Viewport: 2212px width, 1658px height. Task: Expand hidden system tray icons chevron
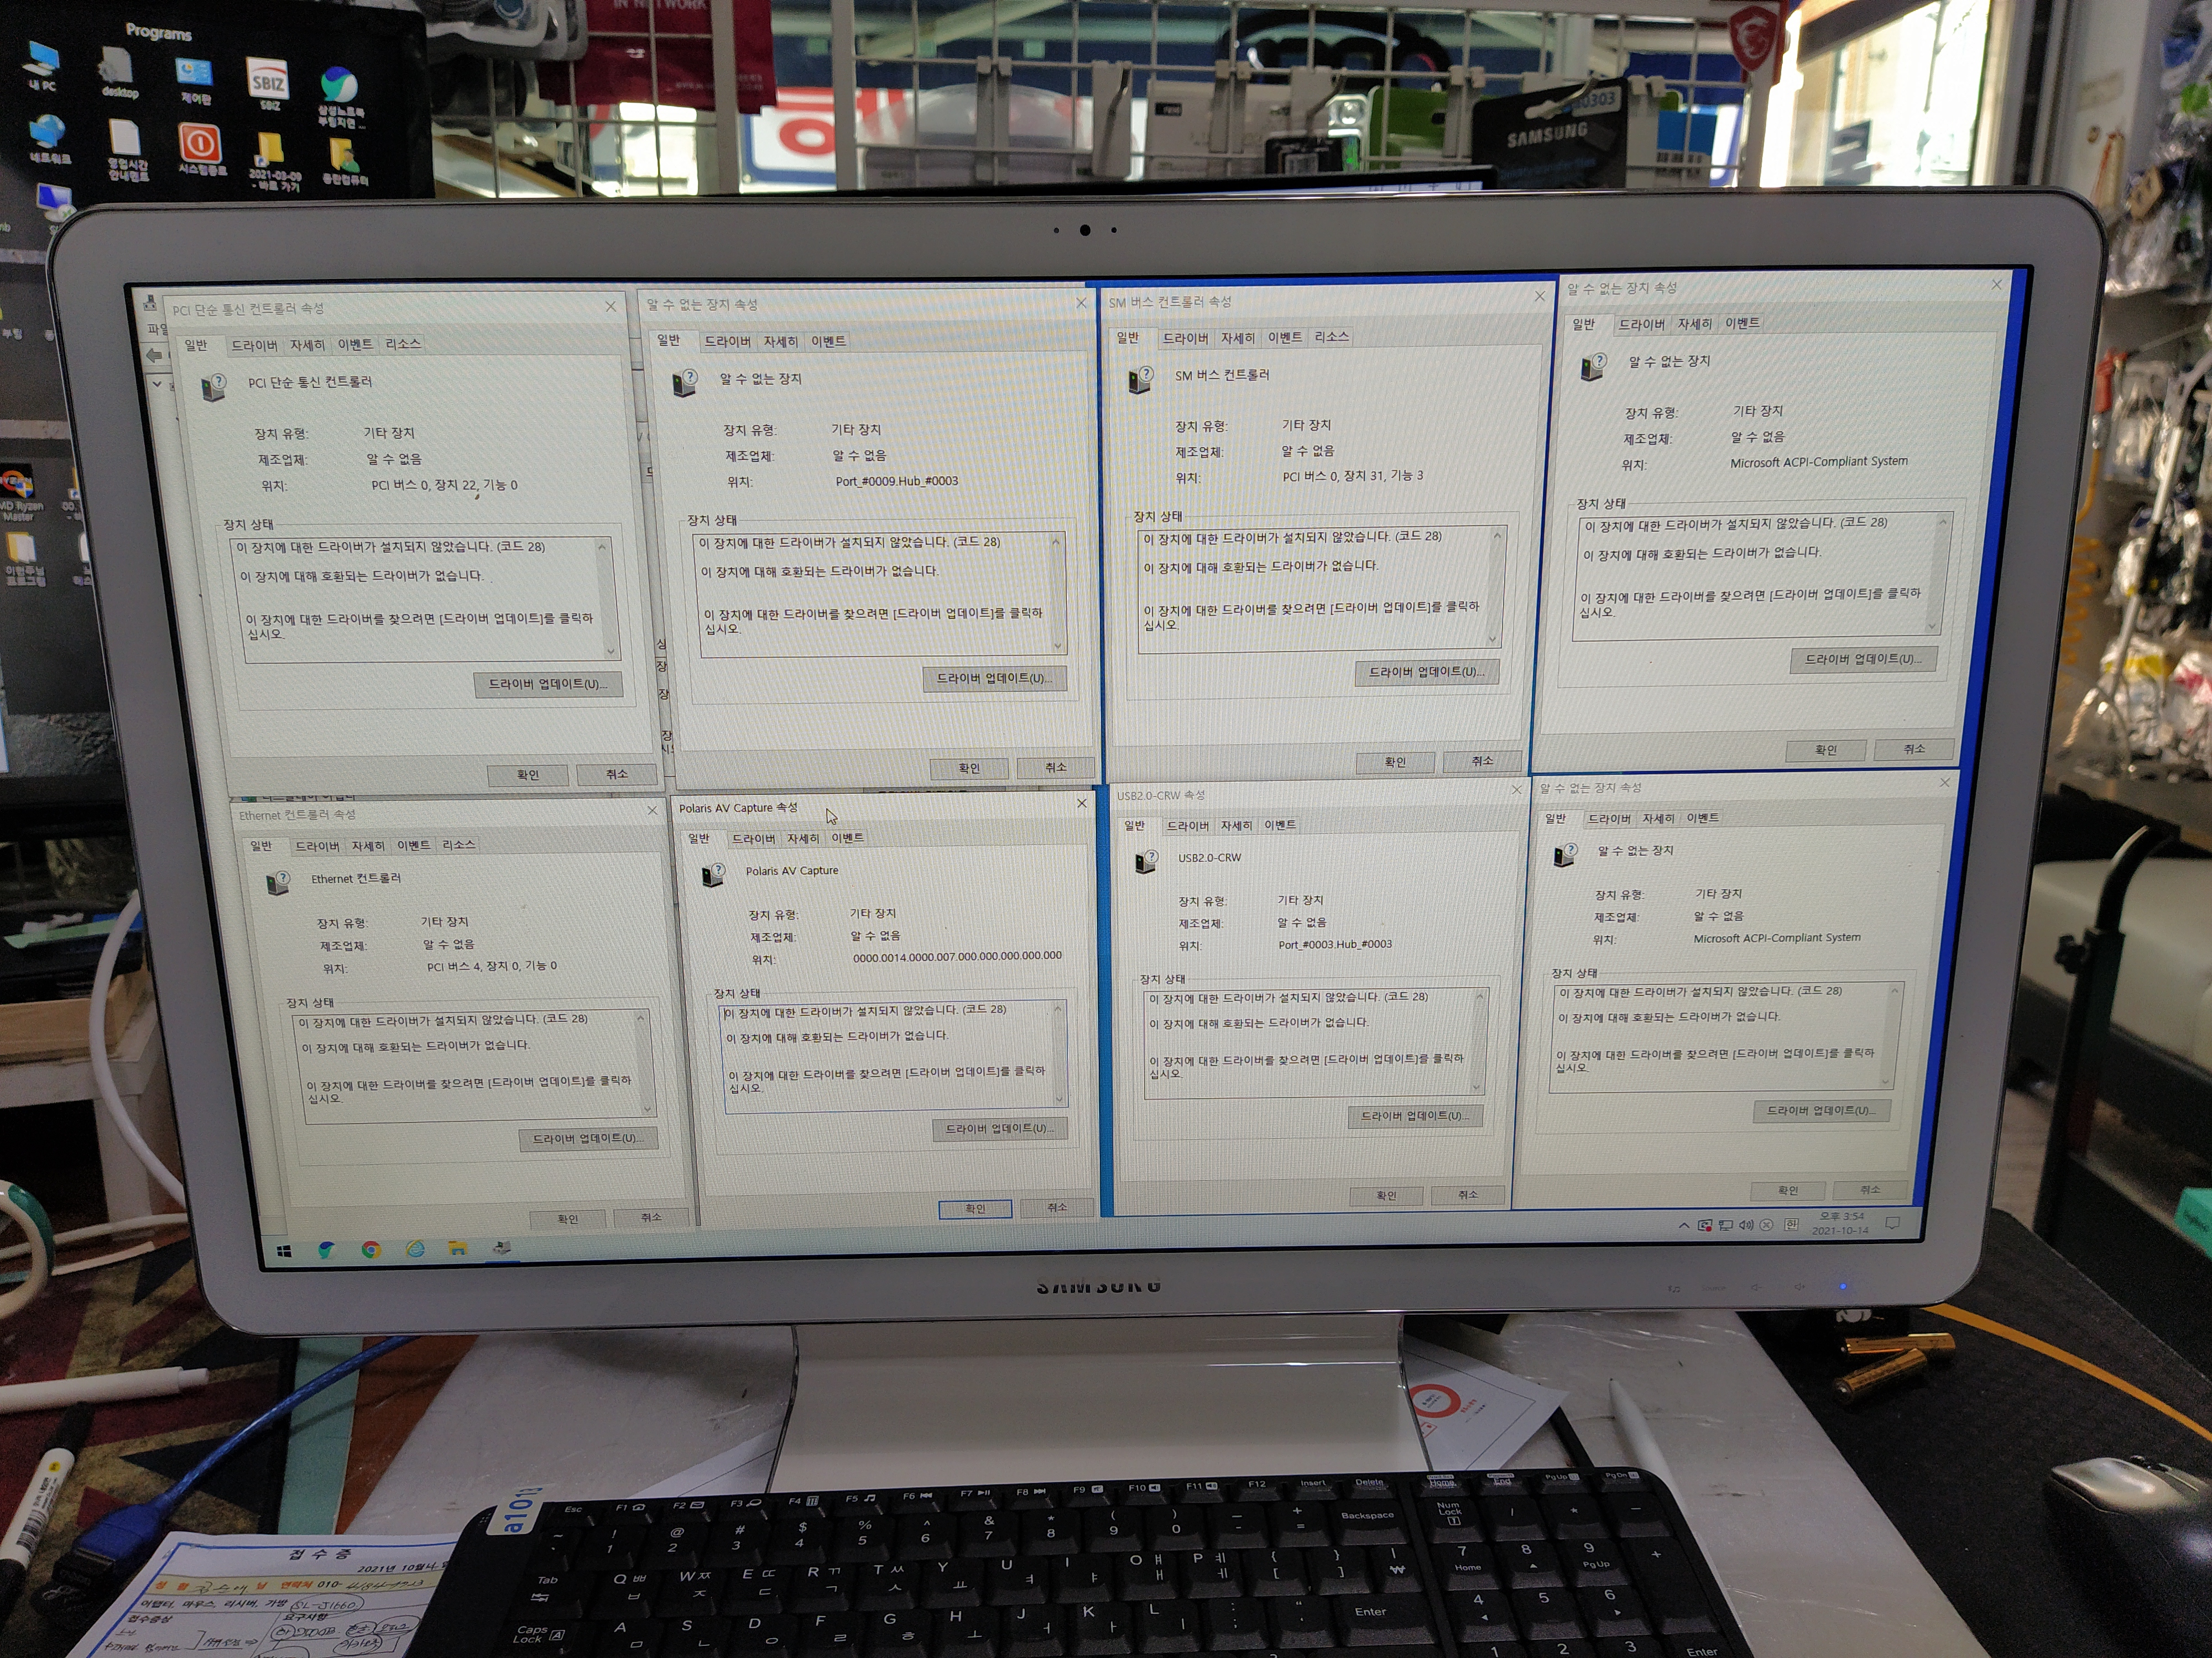(1684, 1225)
